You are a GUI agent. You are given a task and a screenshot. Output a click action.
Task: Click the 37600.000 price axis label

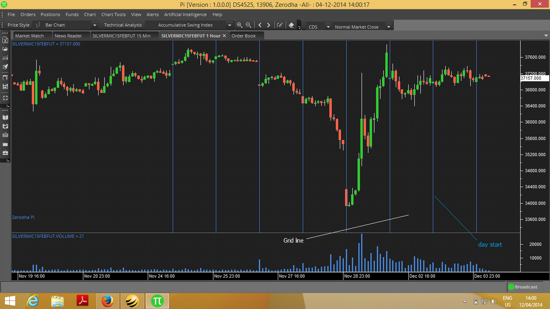[x=535, y=58]
